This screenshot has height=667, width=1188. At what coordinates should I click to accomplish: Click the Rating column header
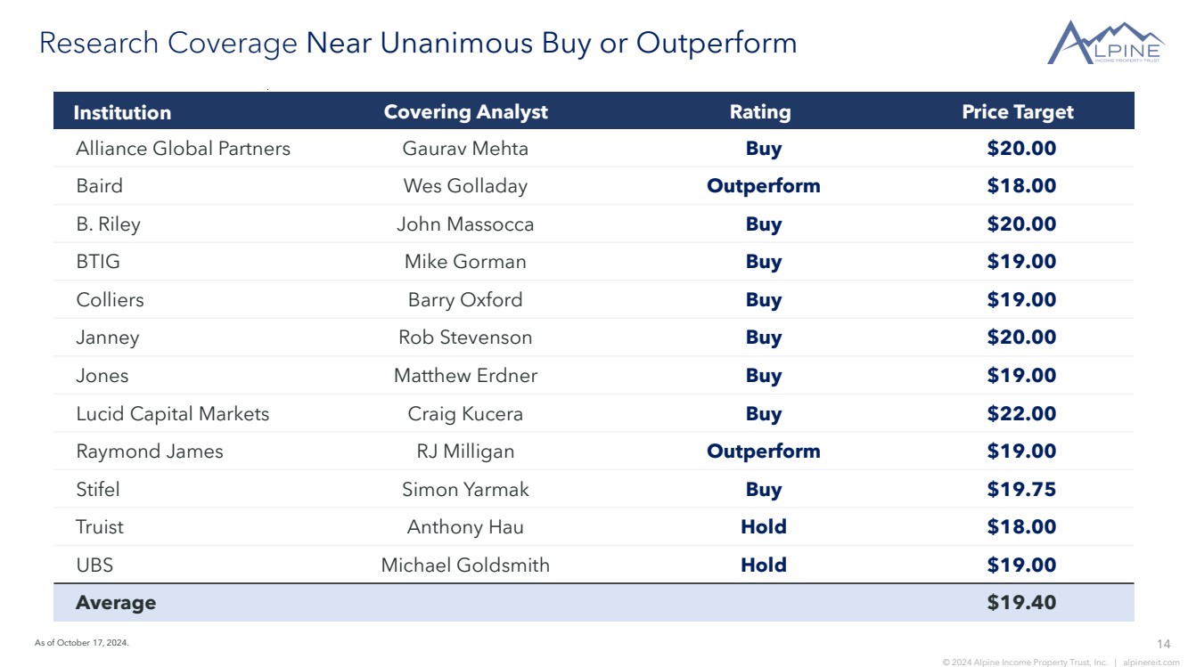[760, 112]
